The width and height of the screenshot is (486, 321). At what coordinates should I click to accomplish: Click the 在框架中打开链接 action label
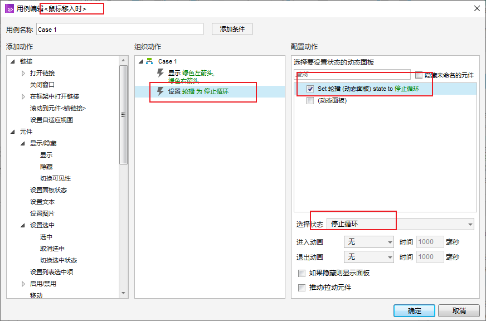tap(55, 96)
